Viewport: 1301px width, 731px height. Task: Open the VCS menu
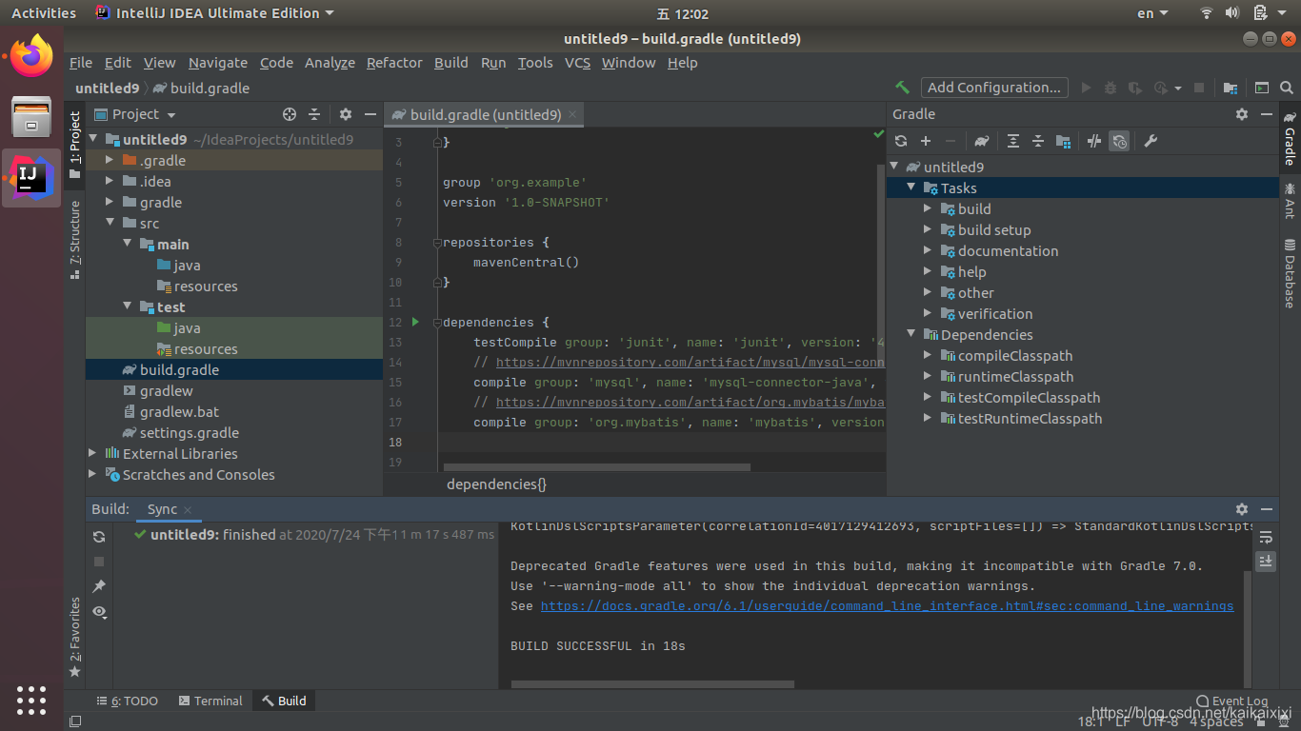pyautogui.click(x=577, y=63)
